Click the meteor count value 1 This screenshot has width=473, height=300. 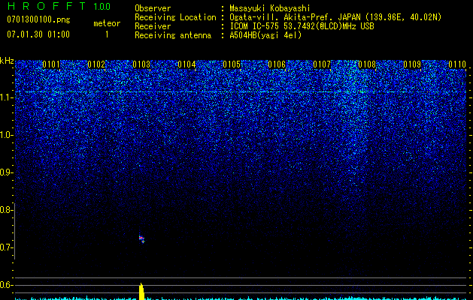(x=107, y=34)
